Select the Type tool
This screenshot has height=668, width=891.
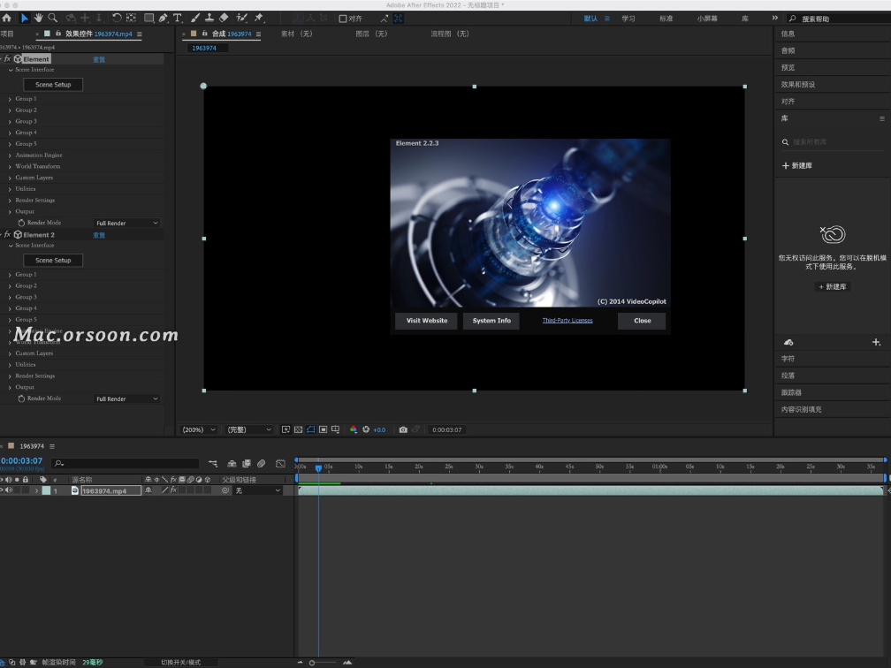177,17
